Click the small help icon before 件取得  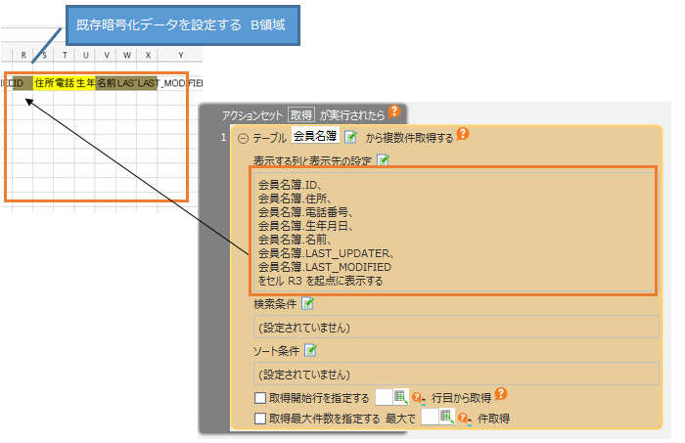click(465, 419)
